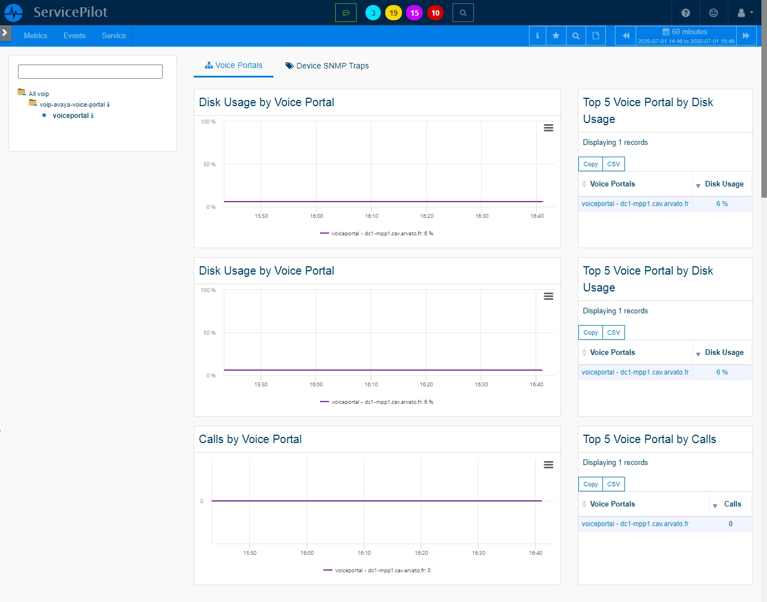The width and height of the screenshot is (767, 602).
Task: Click the info icon in blue toolbar
Action: tap(537, 35)
